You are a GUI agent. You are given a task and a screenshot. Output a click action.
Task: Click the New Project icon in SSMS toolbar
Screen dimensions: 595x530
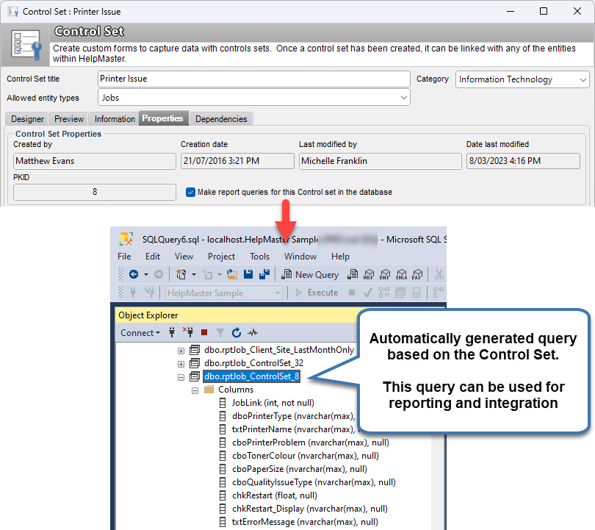pos(181,274)
